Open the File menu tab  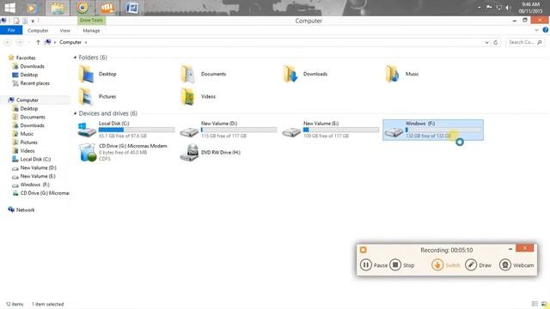tap(11, 31)
